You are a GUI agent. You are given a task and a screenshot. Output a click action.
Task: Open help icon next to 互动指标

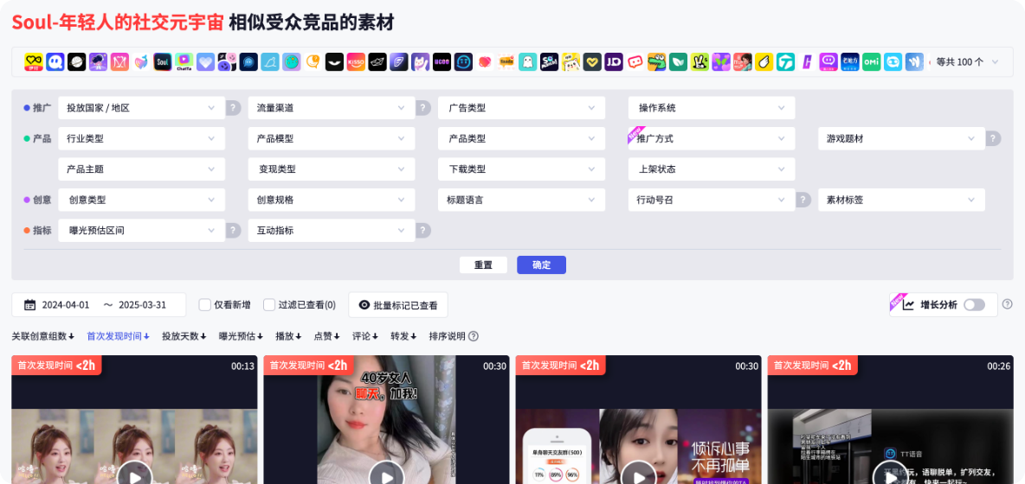[x=423, y=230]
